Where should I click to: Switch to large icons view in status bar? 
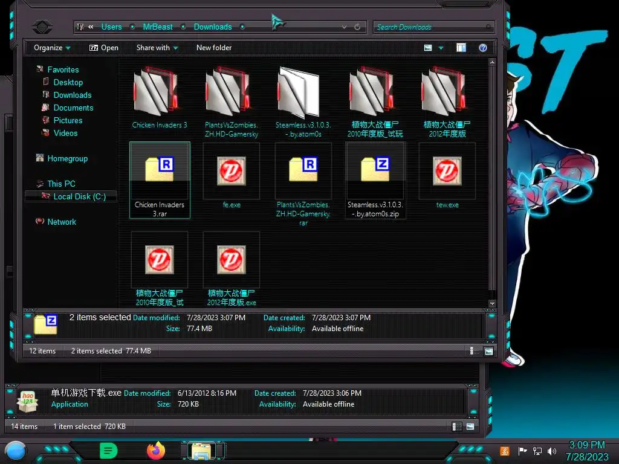point(488,351)
